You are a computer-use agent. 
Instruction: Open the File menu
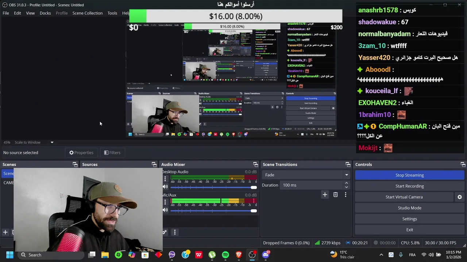[x=6, y=13]
